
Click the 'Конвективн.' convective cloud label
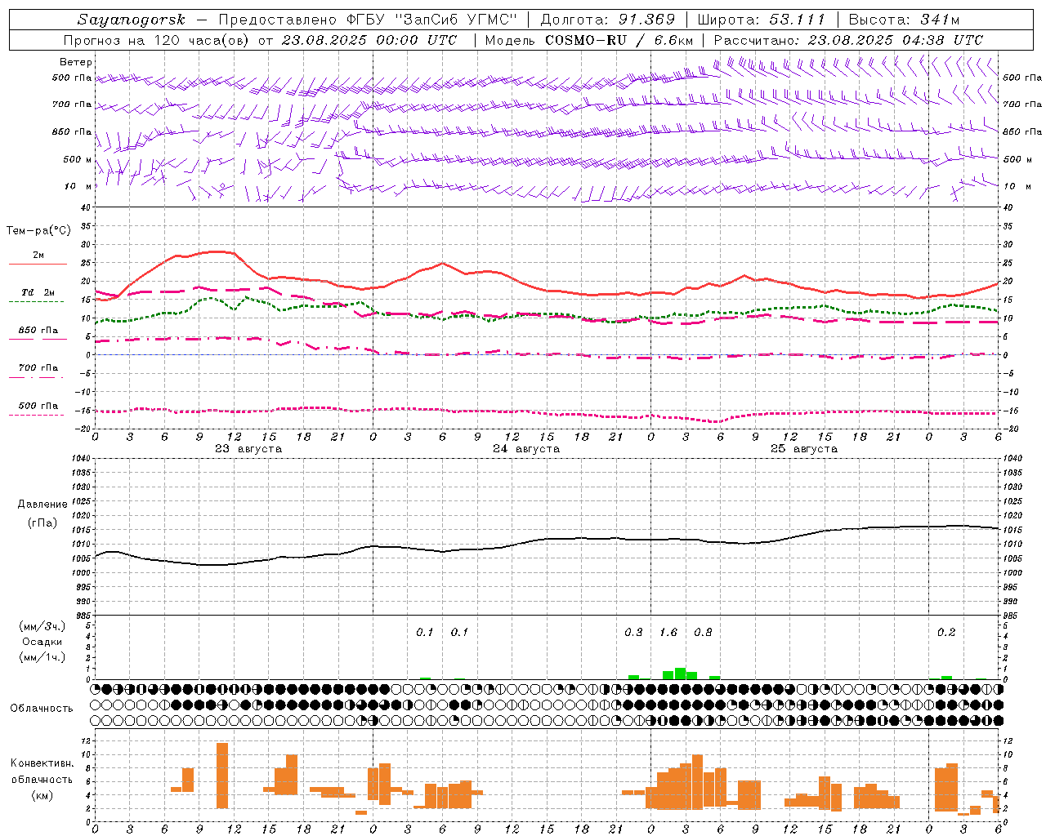point(42,763)
